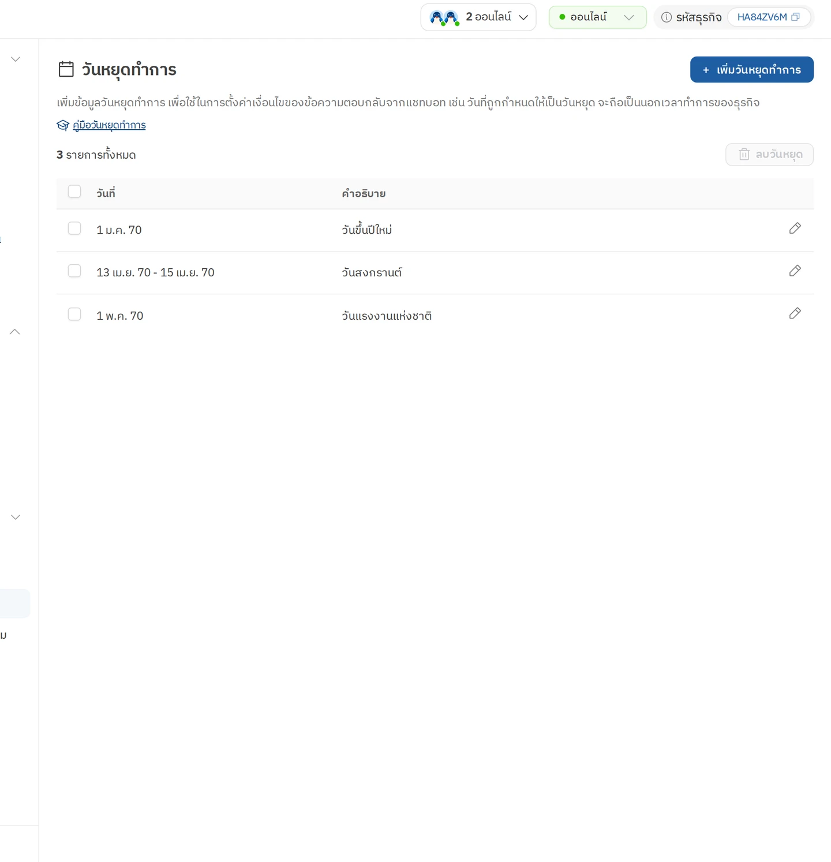831x862 pixels.
Task: Click the HA84ZV6M business code
Action: pyautogui.click(x=762, y=17)
